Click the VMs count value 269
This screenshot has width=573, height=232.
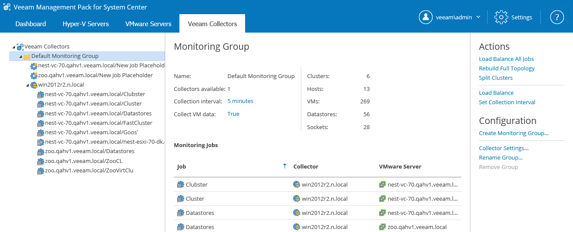tap(365, 102)
